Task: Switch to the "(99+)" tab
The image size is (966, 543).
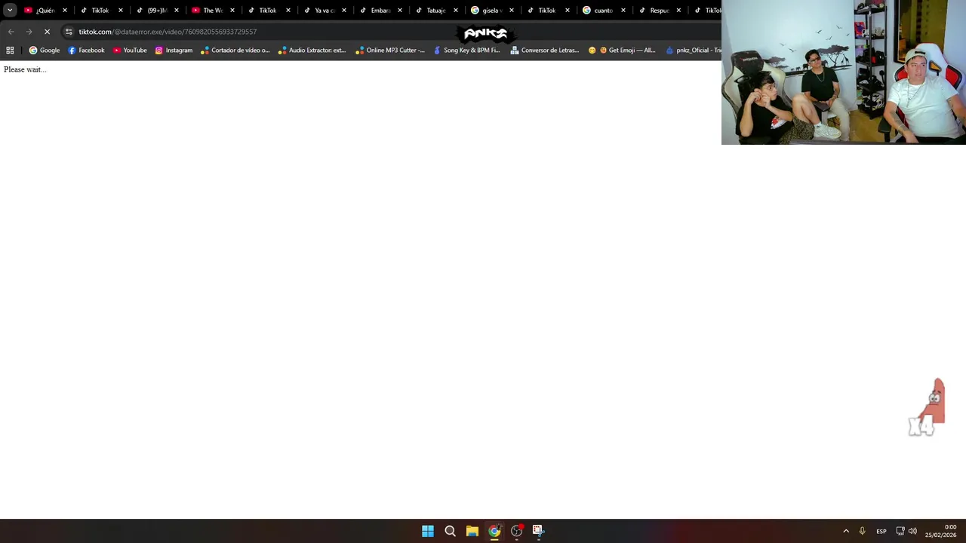Action: [158, 11]
